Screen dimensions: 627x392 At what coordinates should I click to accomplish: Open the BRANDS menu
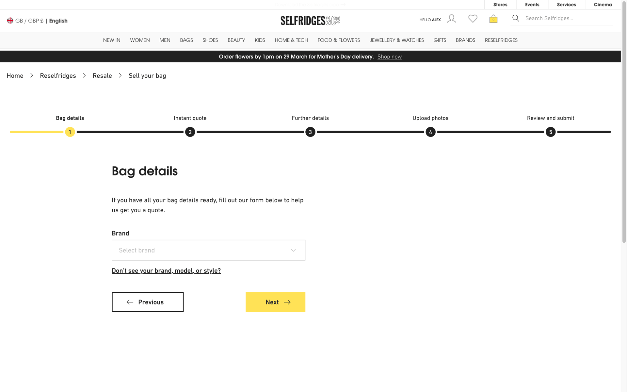465,40
